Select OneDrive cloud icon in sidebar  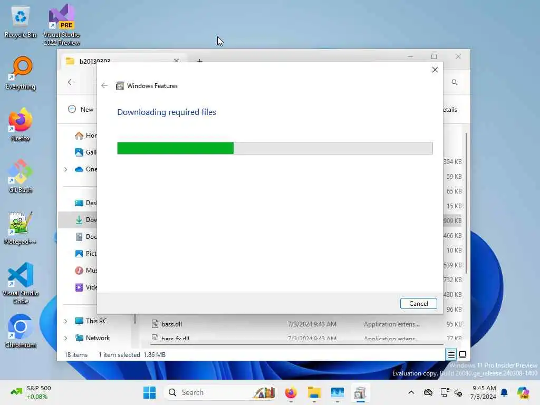pos(79,169)
